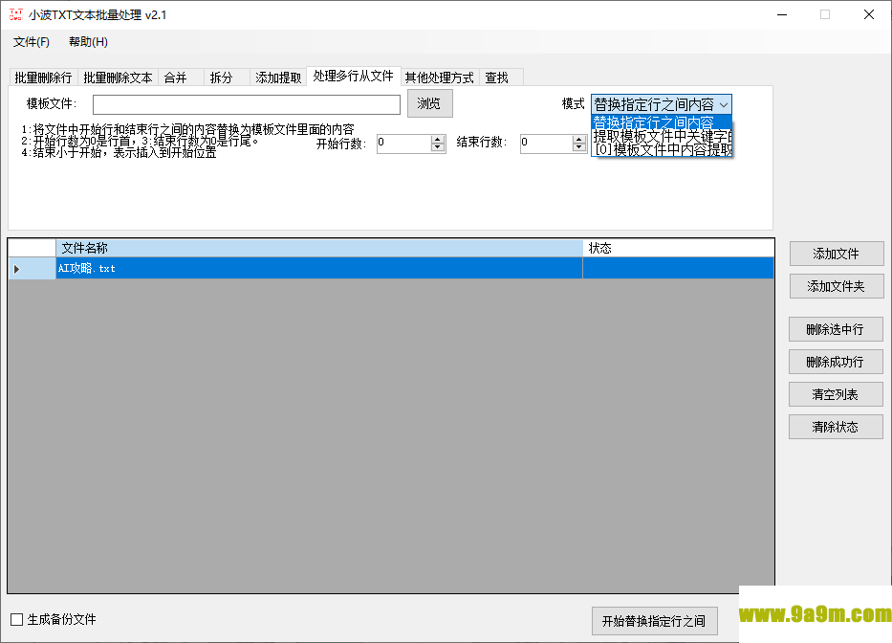Screen dimensions: 892x643
Task: Open the 帮助(H) menu
Action: (88, 41)
